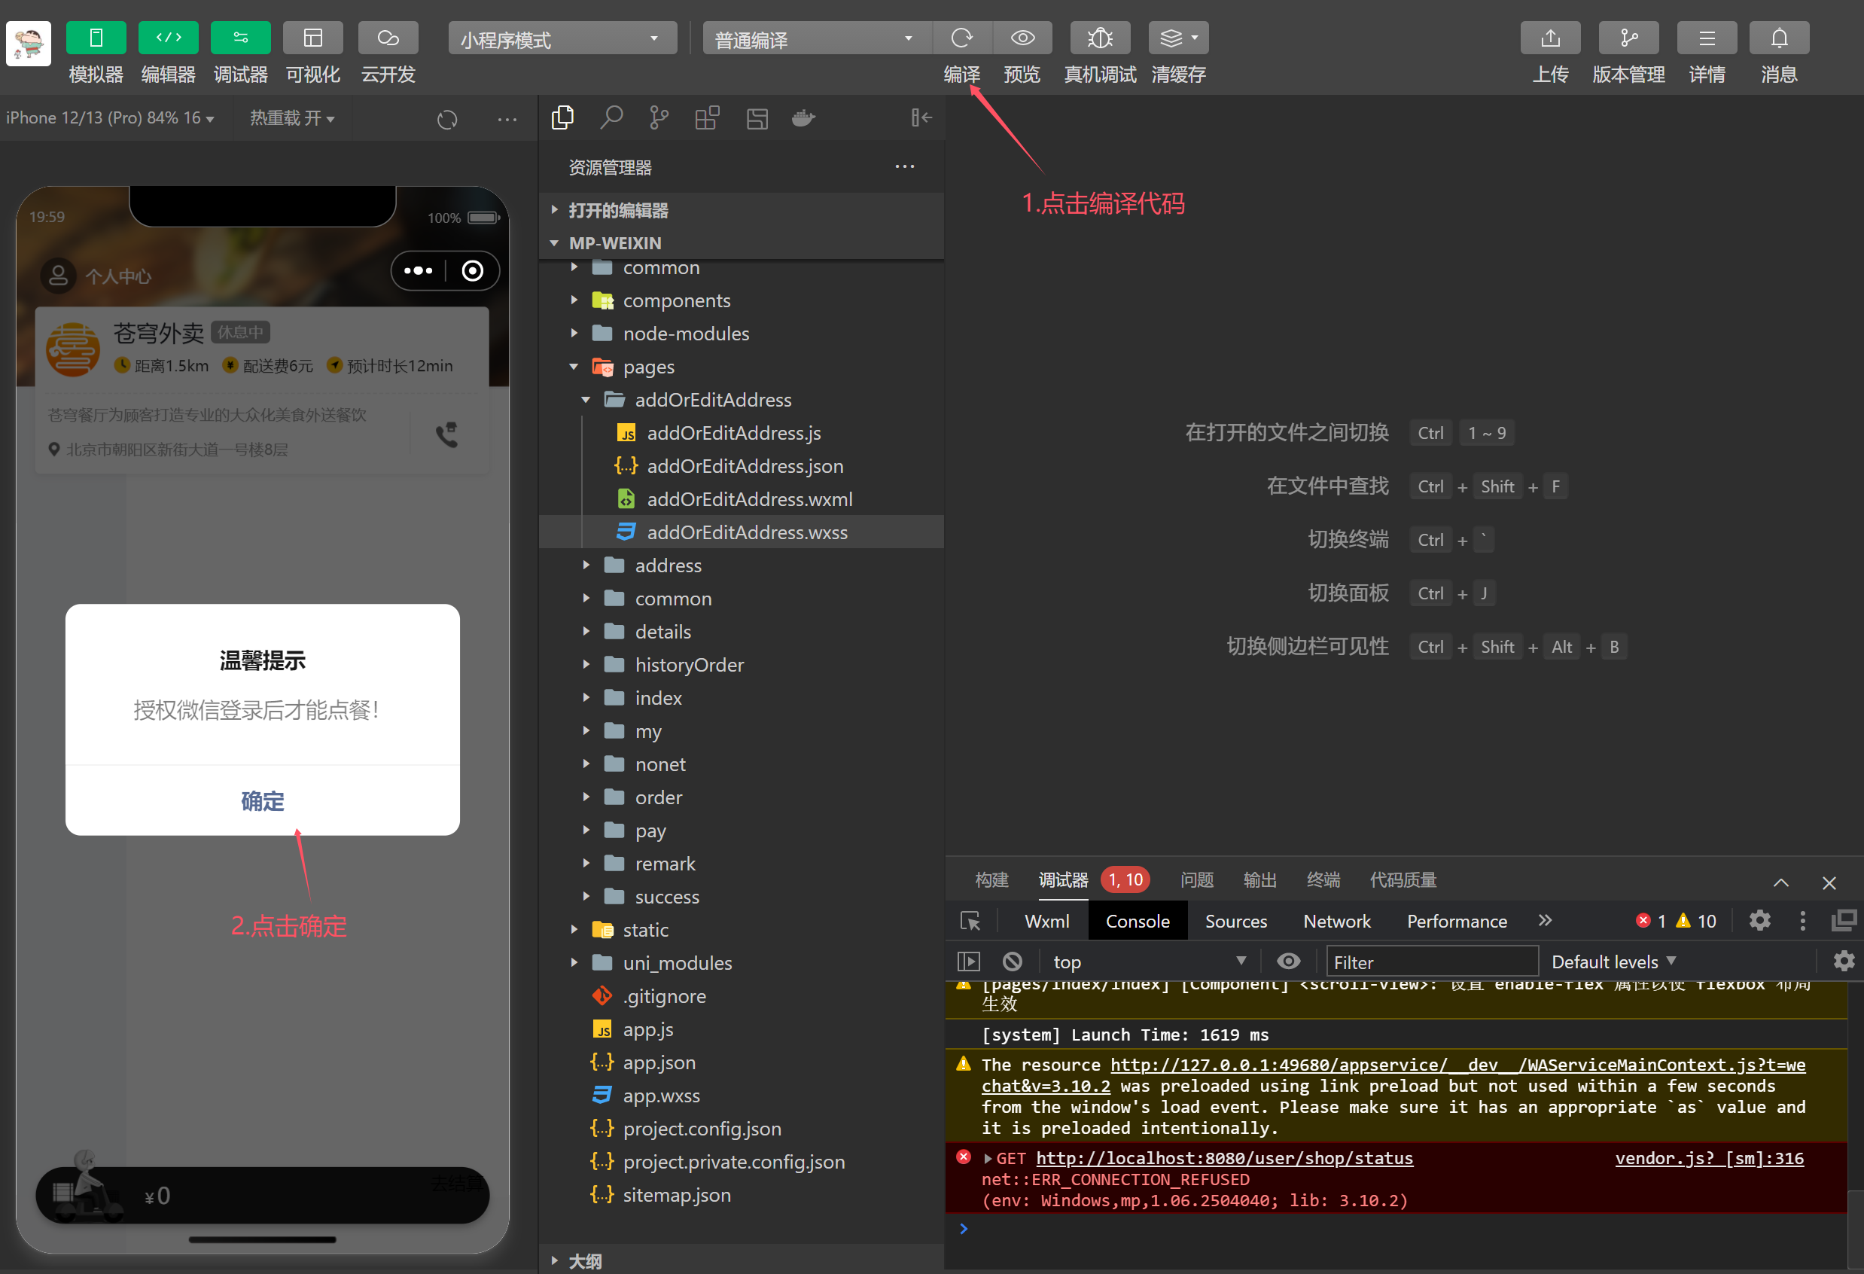The width and height of the screenshot is (1864, 1274).
Task: Toggle the 热重载 hot reload switch
Action: [x=291, y=117]
